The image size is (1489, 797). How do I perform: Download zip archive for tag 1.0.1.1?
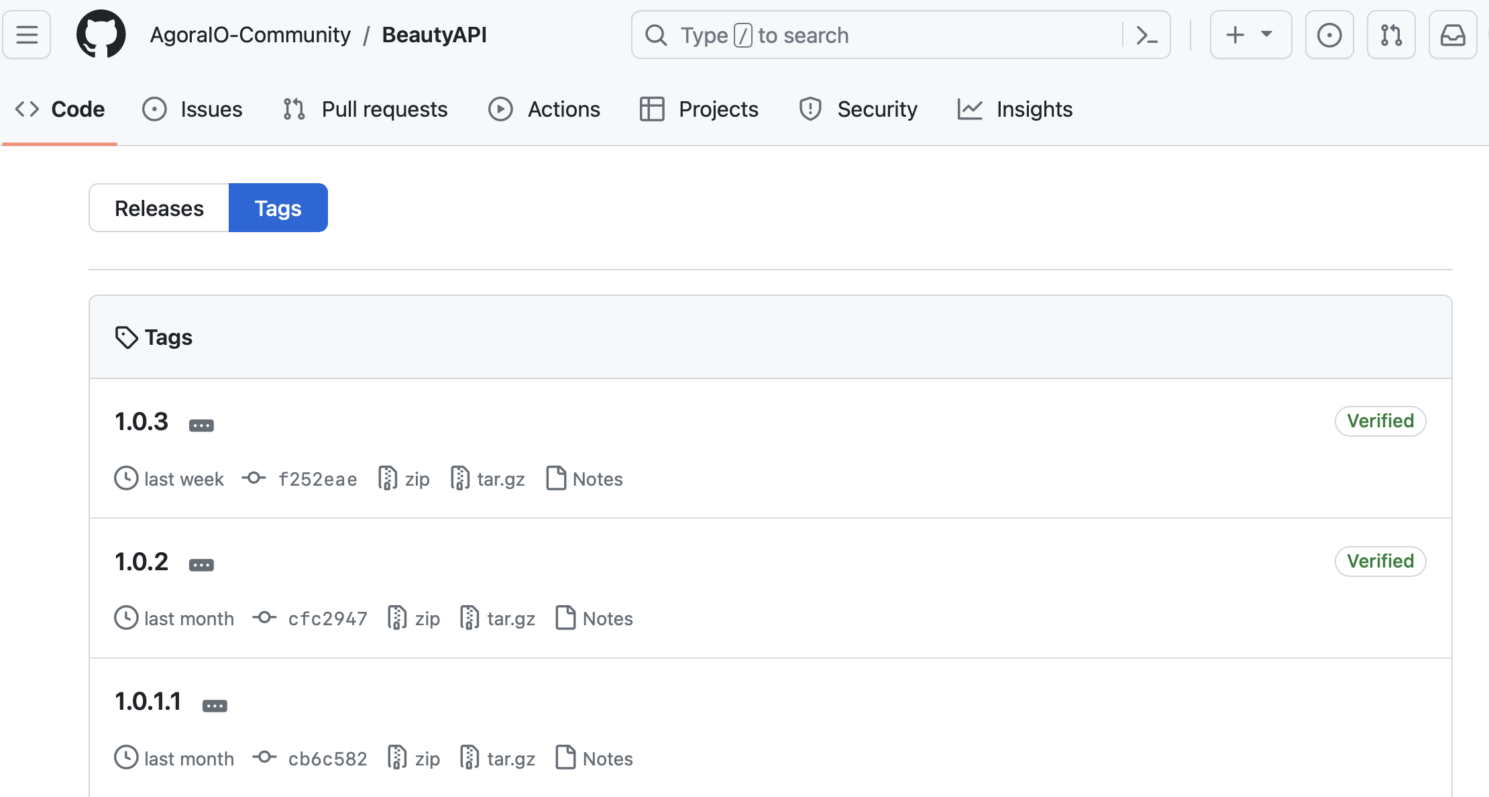tap(415, 759)
